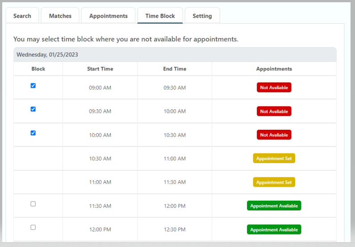Click the 11:30 AM start time cell
Screen dimensions: 355x247
(100, 206)
